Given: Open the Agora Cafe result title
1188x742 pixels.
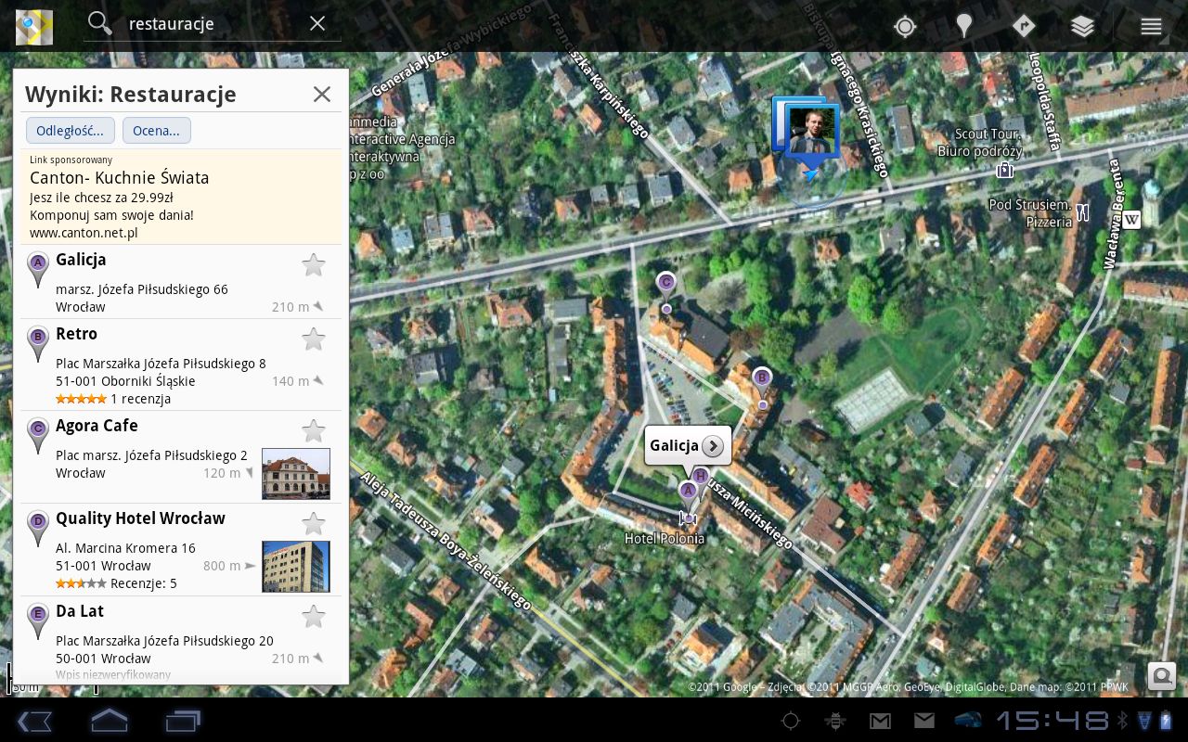Looking at the screenshot, I should (x=97, y=426).
